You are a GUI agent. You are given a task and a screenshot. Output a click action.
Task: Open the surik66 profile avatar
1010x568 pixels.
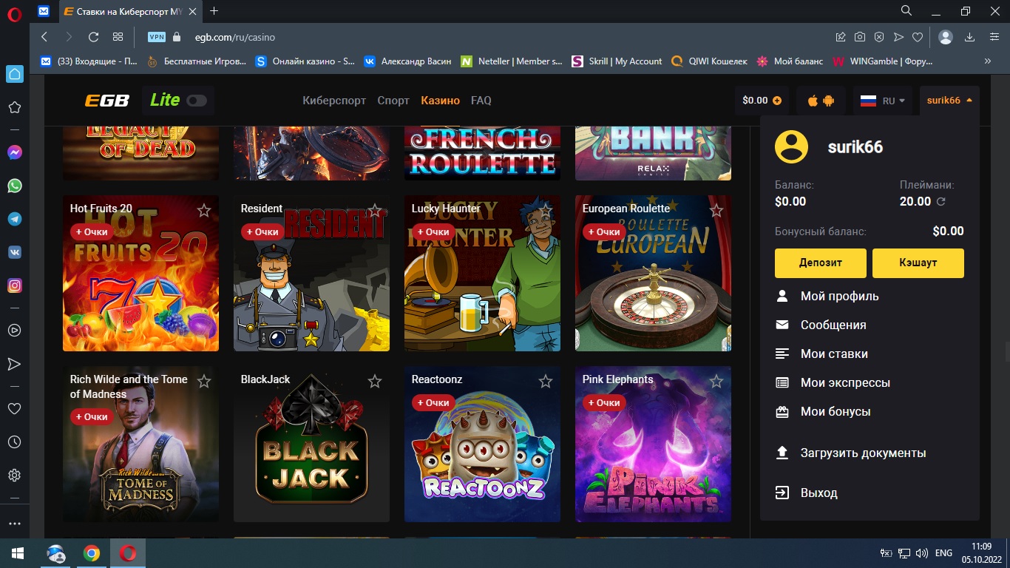[791, 146]
